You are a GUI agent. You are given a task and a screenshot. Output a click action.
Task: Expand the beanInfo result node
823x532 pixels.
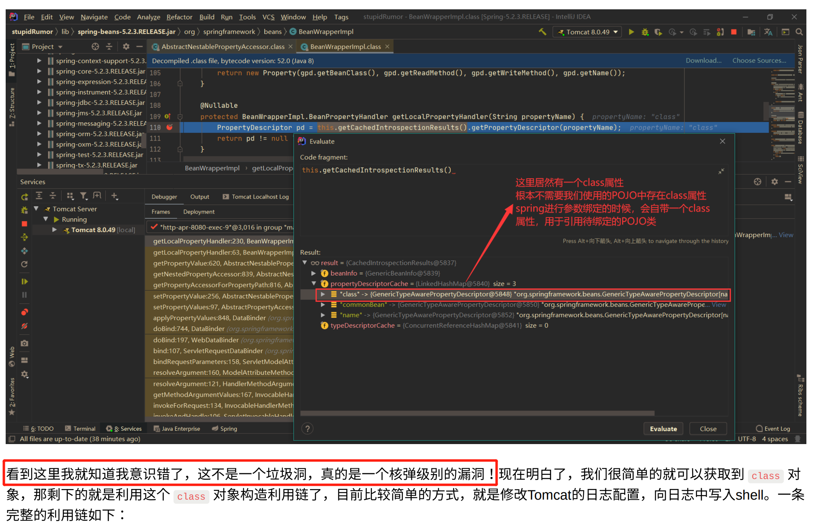pos(314,273)
